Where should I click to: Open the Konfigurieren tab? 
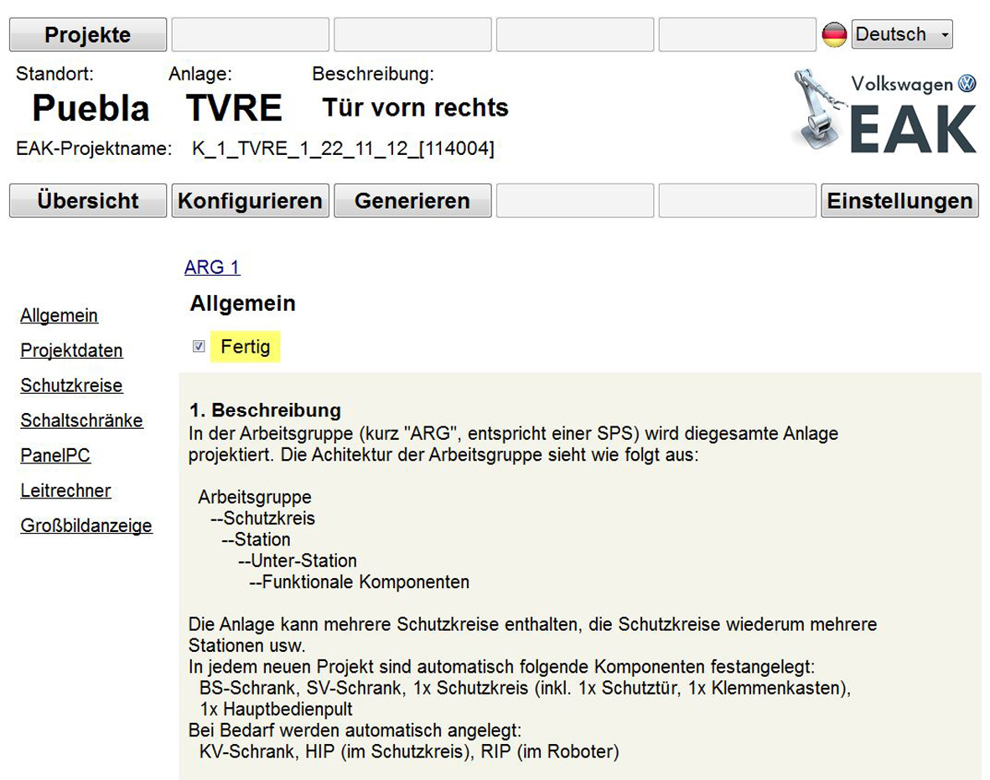pyautogui.click(x=250, y=201)
